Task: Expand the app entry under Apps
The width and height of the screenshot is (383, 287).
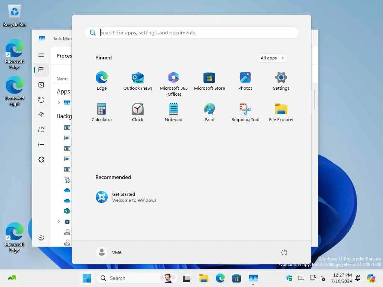Action: click(59, 102)
